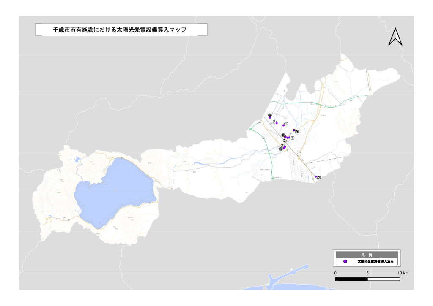Select the dark purple marker labeled ⑩
This screenshot has height=306, width=433.
point(285,136)
